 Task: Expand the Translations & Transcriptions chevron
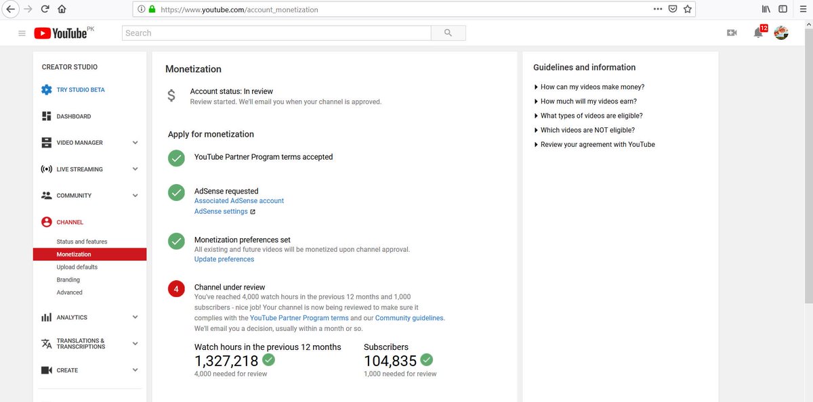point(135,344)
